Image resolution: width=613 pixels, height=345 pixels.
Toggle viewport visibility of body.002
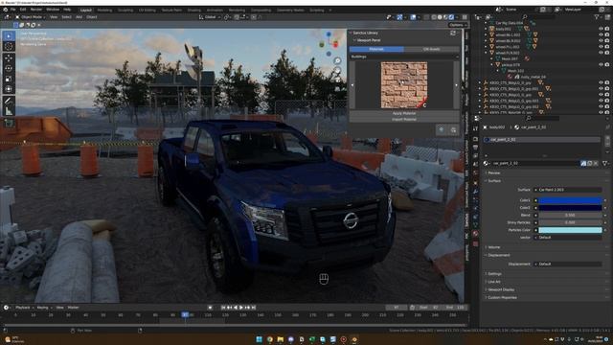(x=601, y=29)
